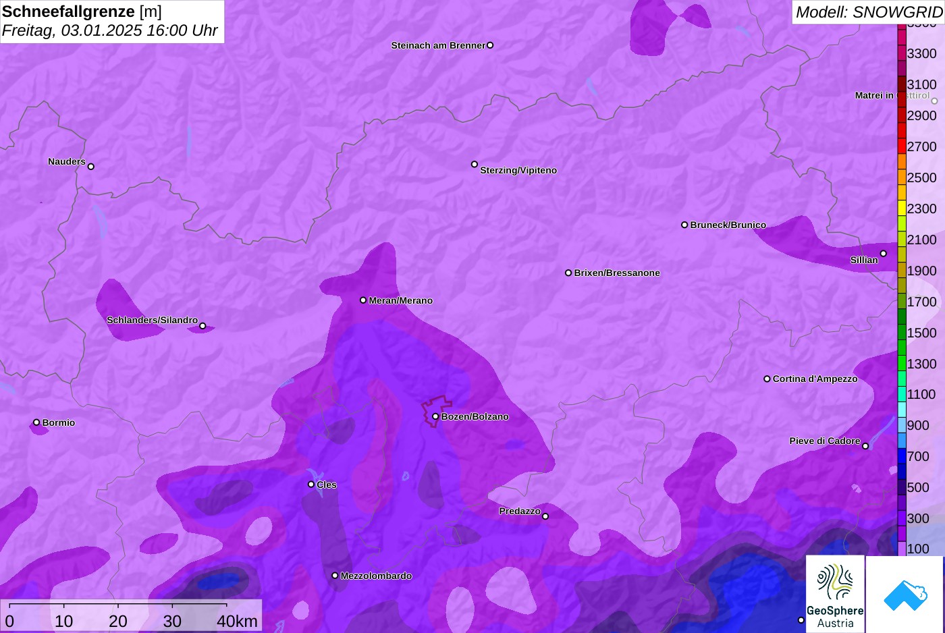Click the green 1500 legend swatch

tap(902, 332)
